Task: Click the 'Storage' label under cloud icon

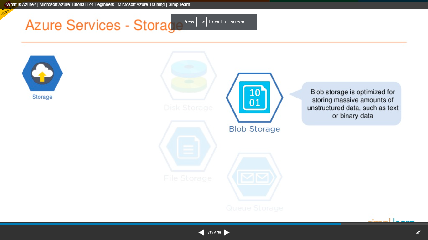Action: click(42, 97)
